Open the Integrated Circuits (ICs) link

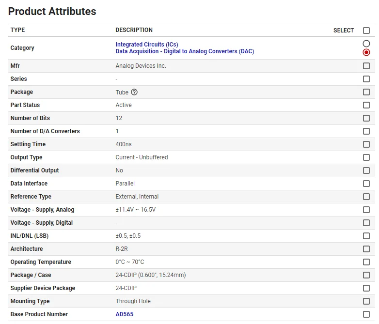pos(146,45)
